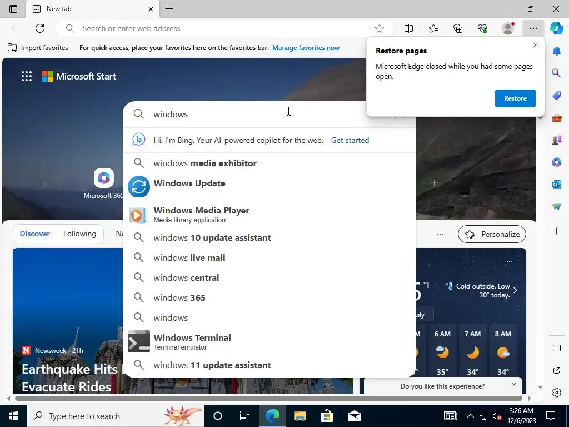Open Microsoft Store from taskbar
This screenshot has height=427, width=569.
[327, 416]
